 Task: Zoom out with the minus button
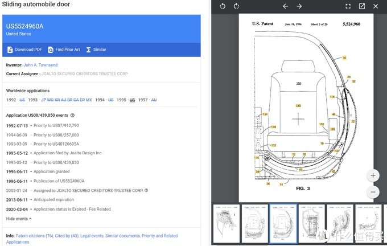tap(373, 192)
